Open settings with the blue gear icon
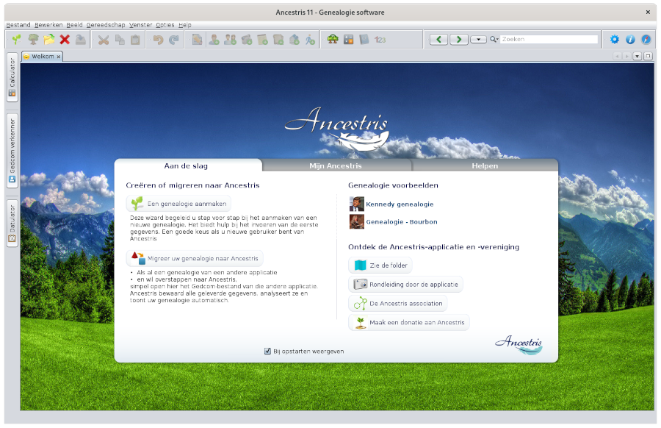Viewport: 661px width, 428px height. point(615,39)
